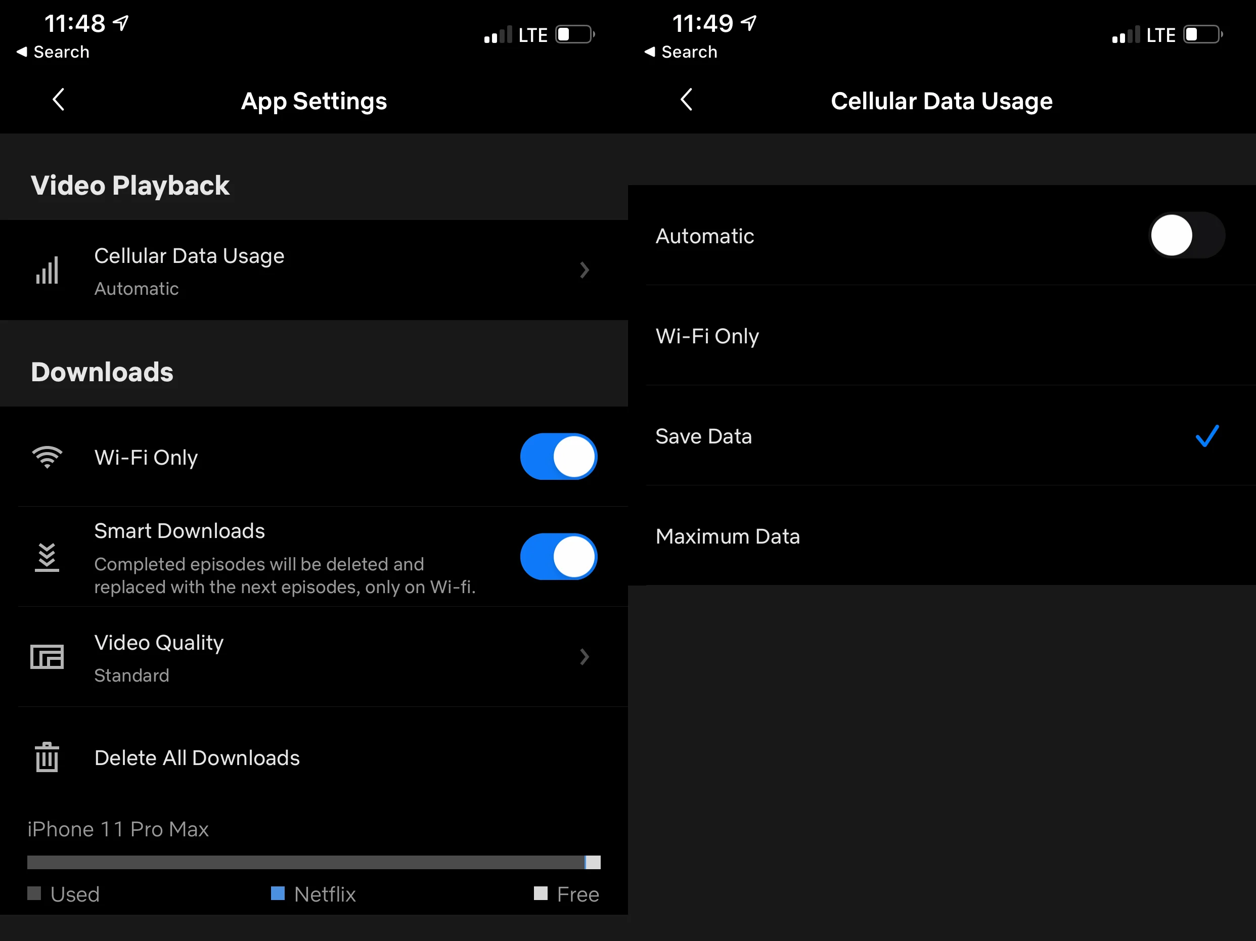1256x941 pixels.
Task: Return to Search via status bar link
Action: pyautogui.click(x=53, y=52)
